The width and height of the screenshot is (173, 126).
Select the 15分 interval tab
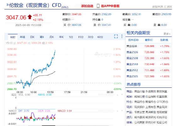coord(81,37)
